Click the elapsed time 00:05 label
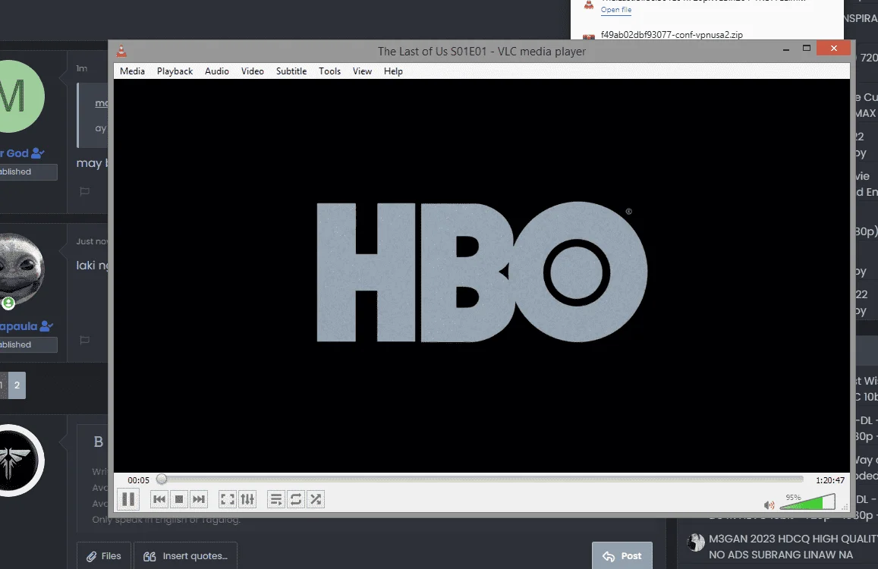The width and height of the screenshot is (878, 569). 138,480
